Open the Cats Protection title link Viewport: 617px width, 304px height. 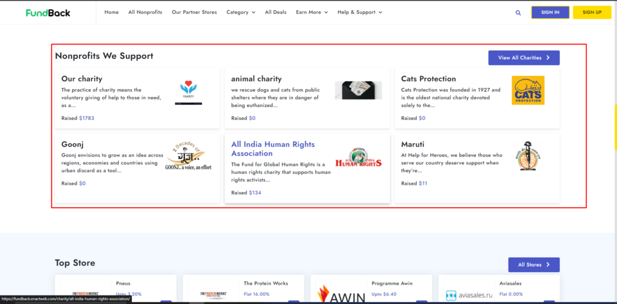428,79
